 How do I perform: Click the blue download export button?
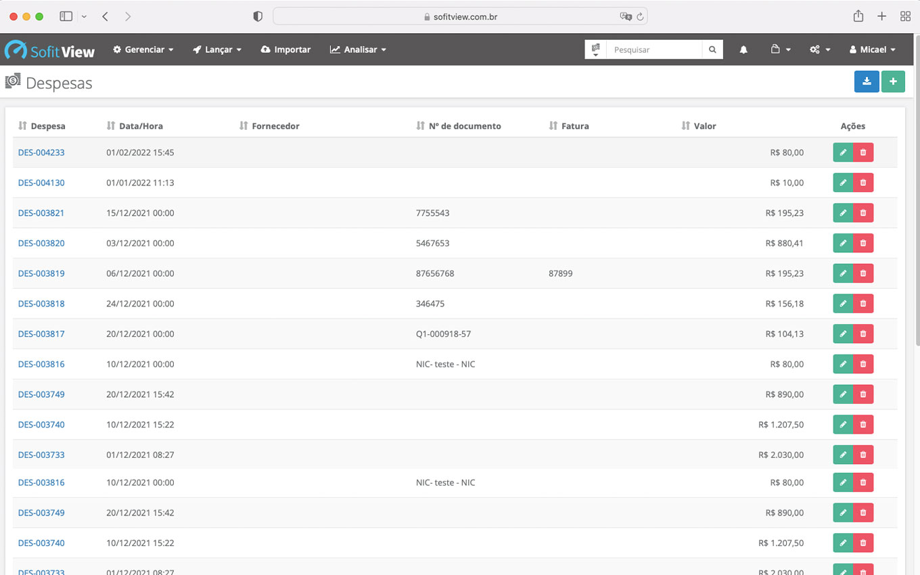coord(867,81)
